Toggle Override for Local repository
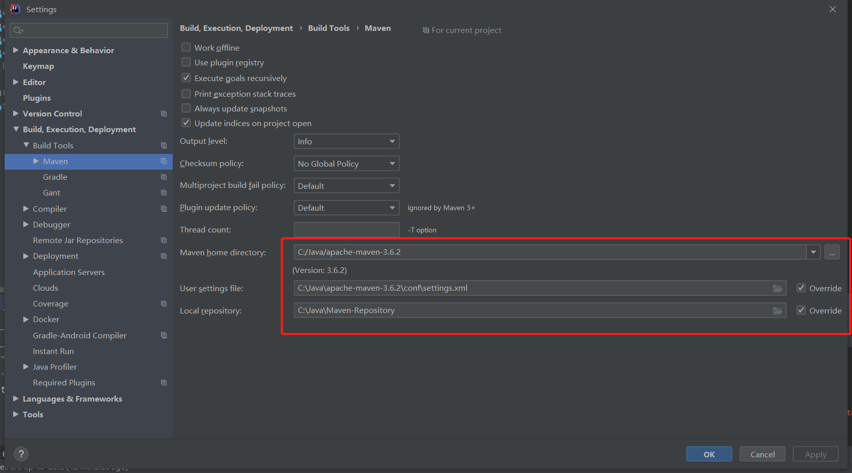Image resolution: width=852 pixels, height=473 pixels. (801, 310)
